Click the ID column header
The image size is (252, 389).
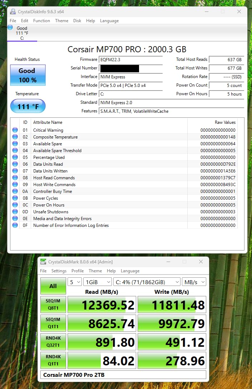pos(25,122)
